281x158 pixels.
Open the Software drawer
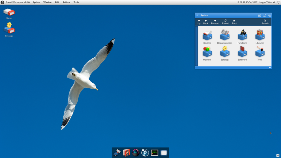[x=242, y=53]
